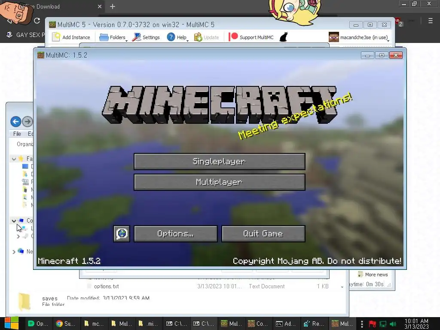Click the saves folder icon in details pane
This screenshot has width=440, height=330.
tap(24, 302)
